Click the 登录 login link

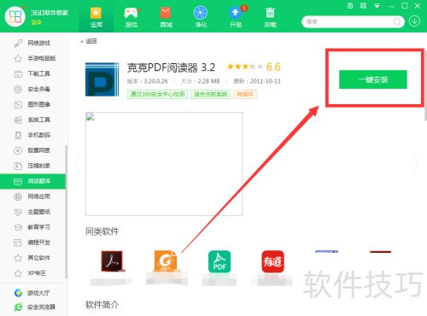pyautogui.click(x=36, y=22)
